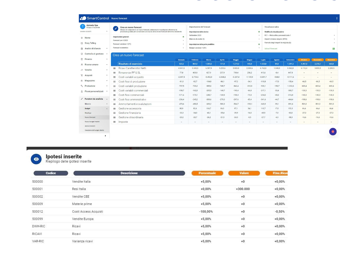Click the Story Telling sidebar icon
The height and width of the screenshot is (265, 350).
click(x=82, y=43)
